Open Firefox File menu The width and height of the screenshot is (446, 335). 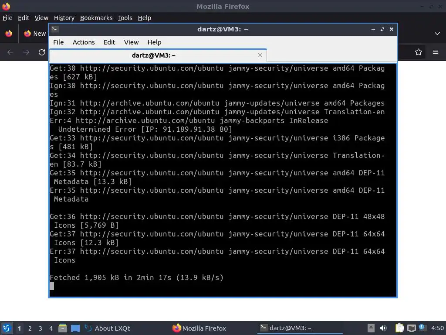pyautogui.click(x=7, y=18)
